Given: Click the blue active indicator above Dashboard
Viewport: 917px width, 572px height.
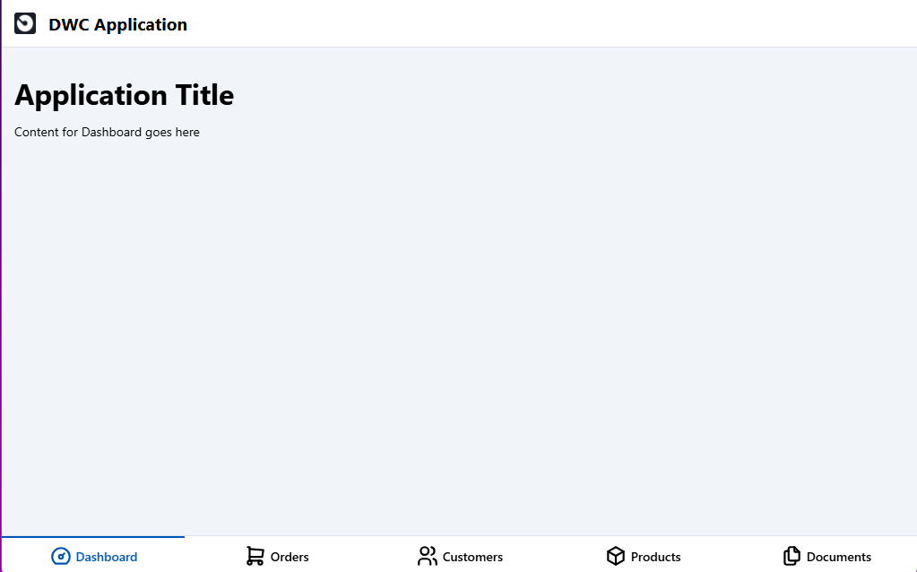Looking at the screenshot, I should pos(93,536).
